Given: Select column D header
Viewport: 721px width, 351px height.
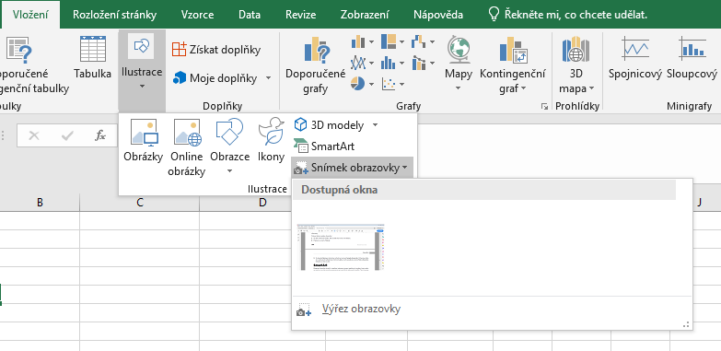Looking at the screenshot, I should [262, 203].
